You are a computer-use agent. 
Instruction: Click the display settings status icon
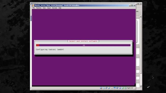click(x=115, y=88)
